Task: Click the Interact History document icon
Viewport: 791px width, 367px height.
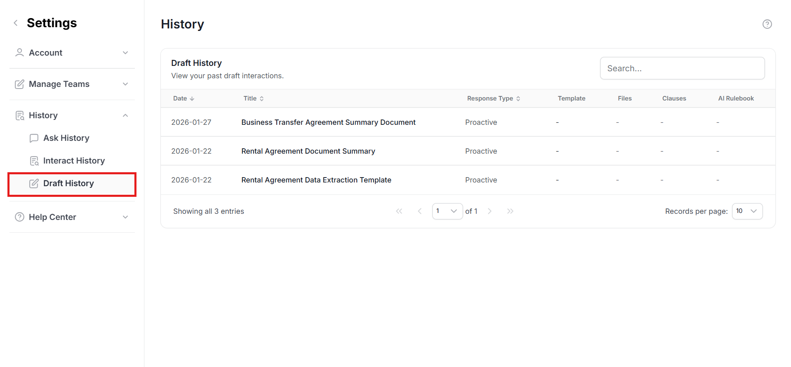Action: [34, 161]
